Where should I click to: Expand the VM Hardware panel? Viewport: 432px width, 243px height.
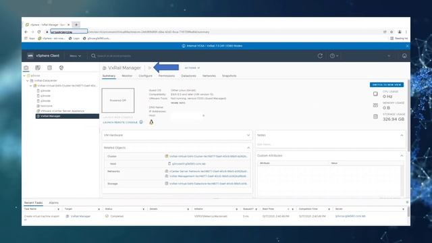[x=248, y=135]
